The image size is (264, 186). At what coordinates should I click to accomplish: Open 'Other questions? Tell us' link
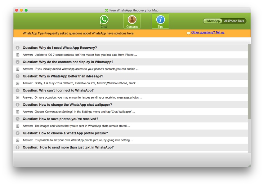click(208, 33)
